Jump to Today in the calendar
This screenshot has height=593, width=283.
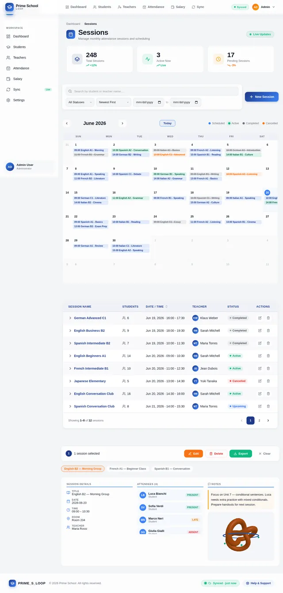click(167, 123)
